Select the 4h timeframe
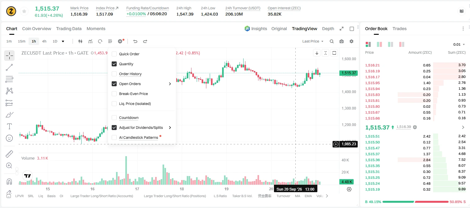The image size is (470, 208). point(44,41)
